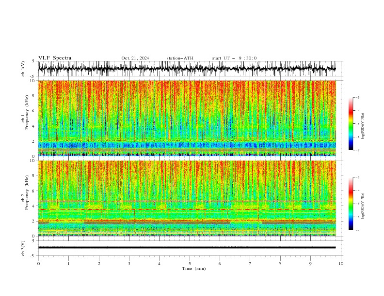The height and width of the screenshot is (296, 384).
Task: Click ch.1 color bar log(PSD) units label
Action: (363, 126)
